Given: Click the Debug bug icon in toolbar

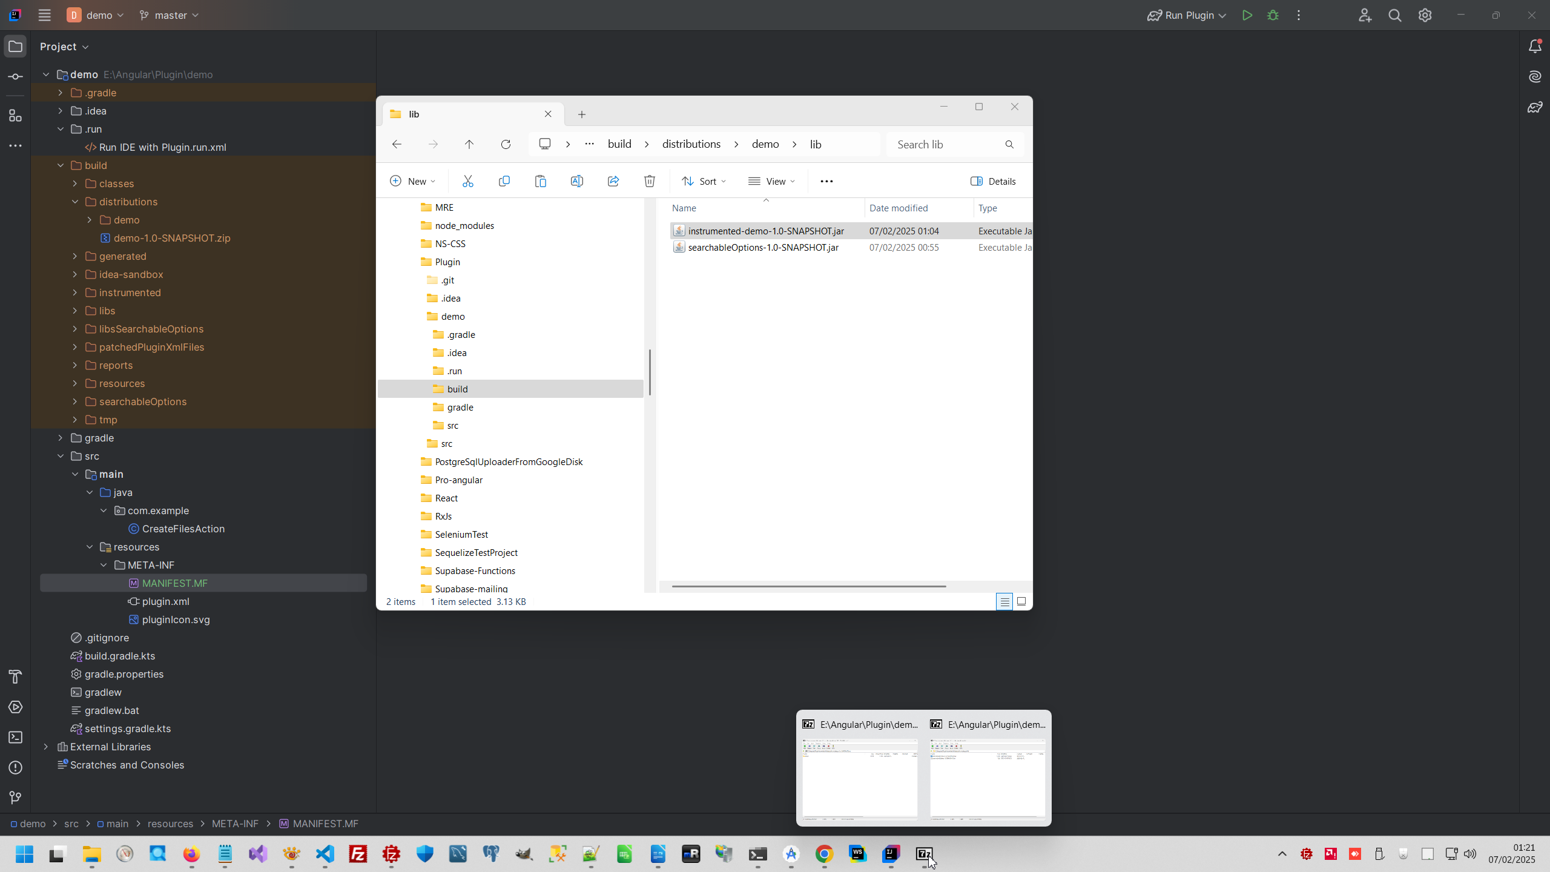Looking at the screenshot, I should (1273, 16).
